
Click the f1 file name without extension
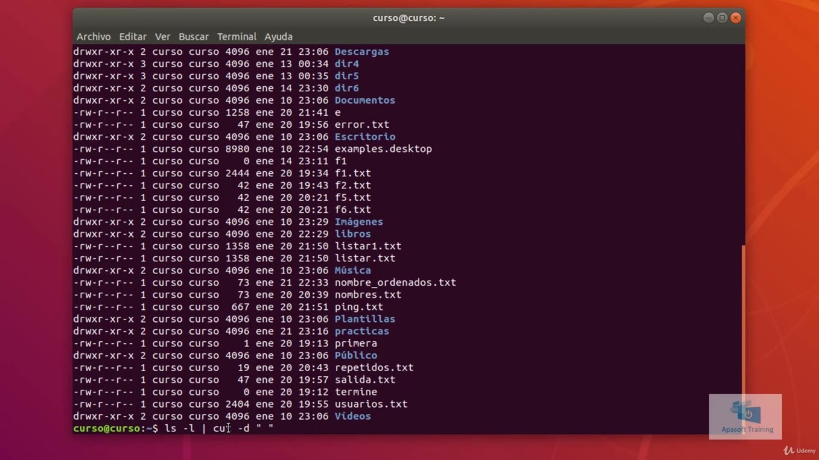[340, 161]
